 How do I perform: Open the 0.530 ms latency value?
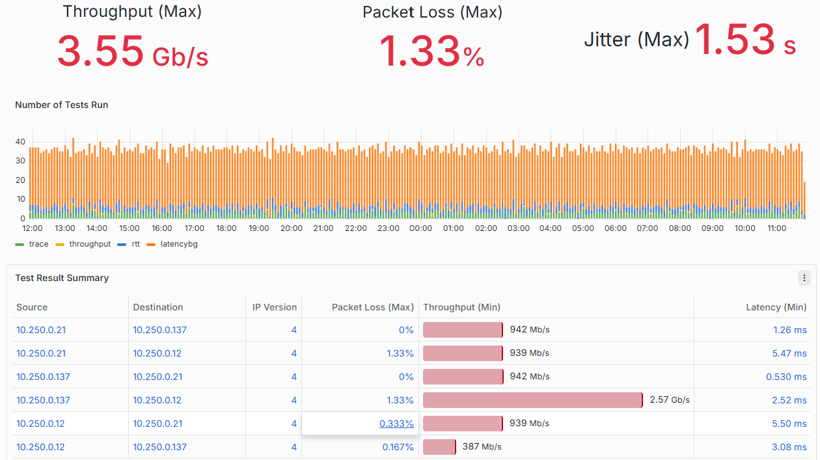[787, 377]
